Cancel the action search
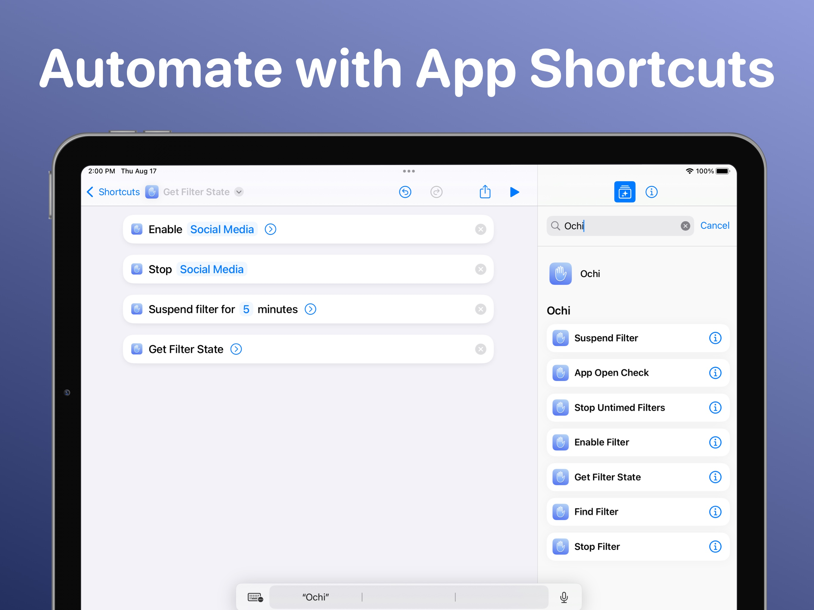Screen dimensions: 814x610 click(714, 225)
